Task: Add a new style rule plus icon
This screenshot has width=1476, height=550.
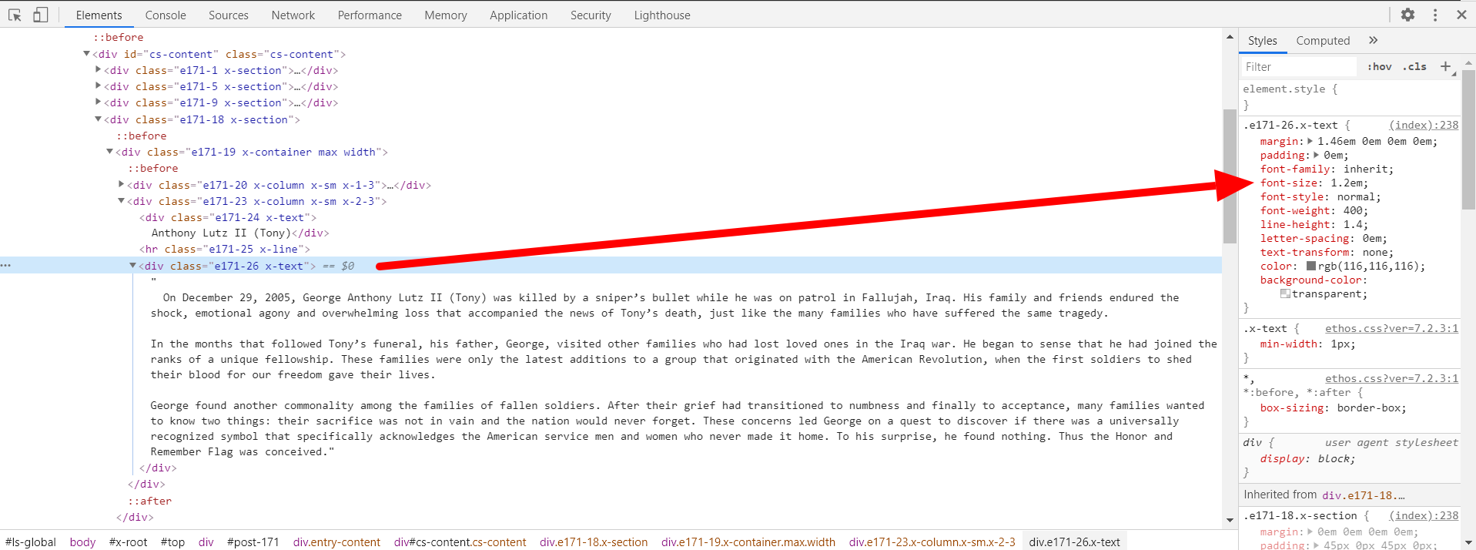Action: (1446, 66)
